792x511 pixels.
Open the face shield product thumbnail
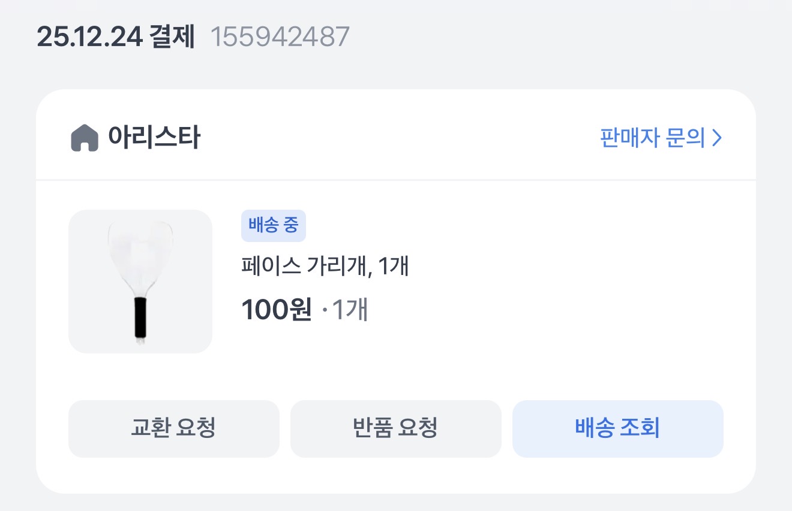point(140,282)
